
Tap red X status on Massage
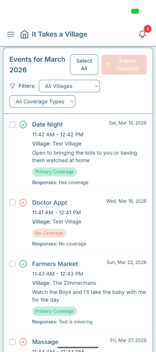click(x=23, y=342)
